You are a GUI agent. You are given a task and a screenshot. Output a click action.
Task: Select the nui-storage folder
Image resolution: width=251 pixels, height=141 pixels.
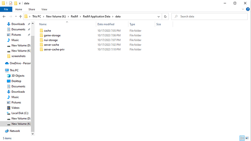pos(51,40)
